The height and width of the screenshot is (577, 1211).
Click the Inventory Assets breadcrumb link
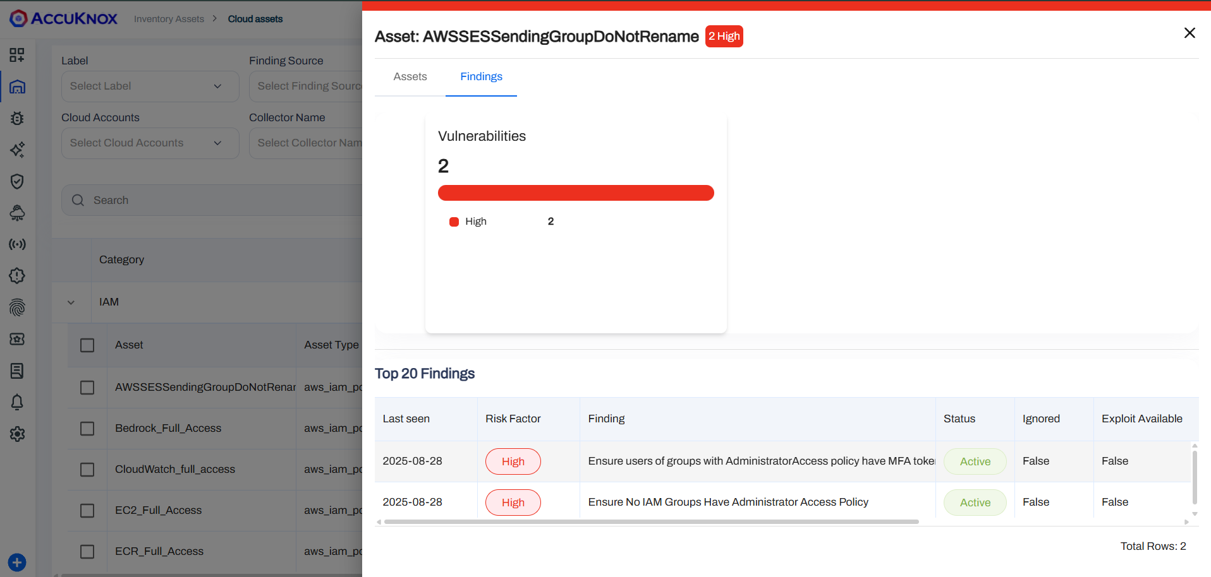pyautogui.click(x=169, y=19)
